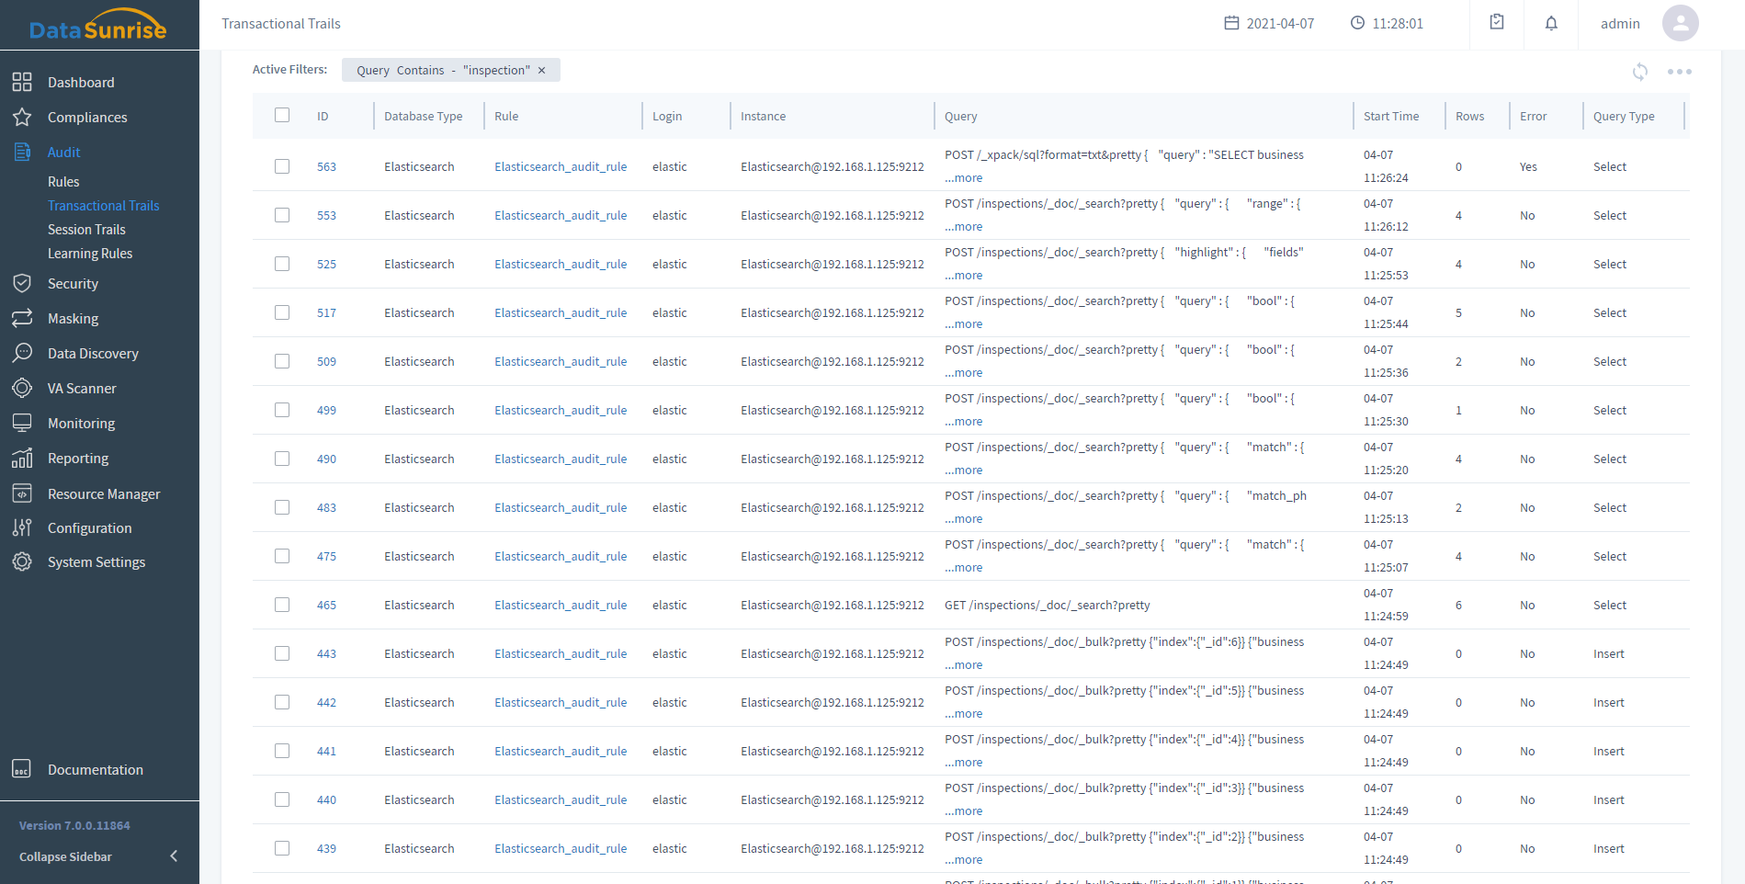Click Elasticsearch_audit_rule link for row 465
The width and height of the screenshot is (1745, 884).
561,606
